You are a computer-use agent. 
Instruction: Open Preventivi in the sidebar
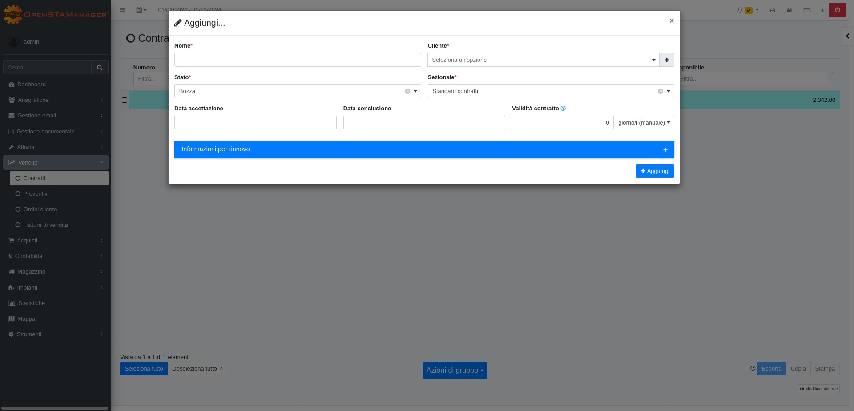coord(36,194)
